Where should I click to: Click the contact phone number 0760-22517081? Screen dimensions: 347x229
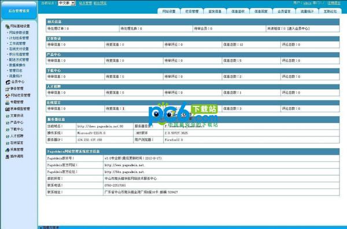coord(115,185)
